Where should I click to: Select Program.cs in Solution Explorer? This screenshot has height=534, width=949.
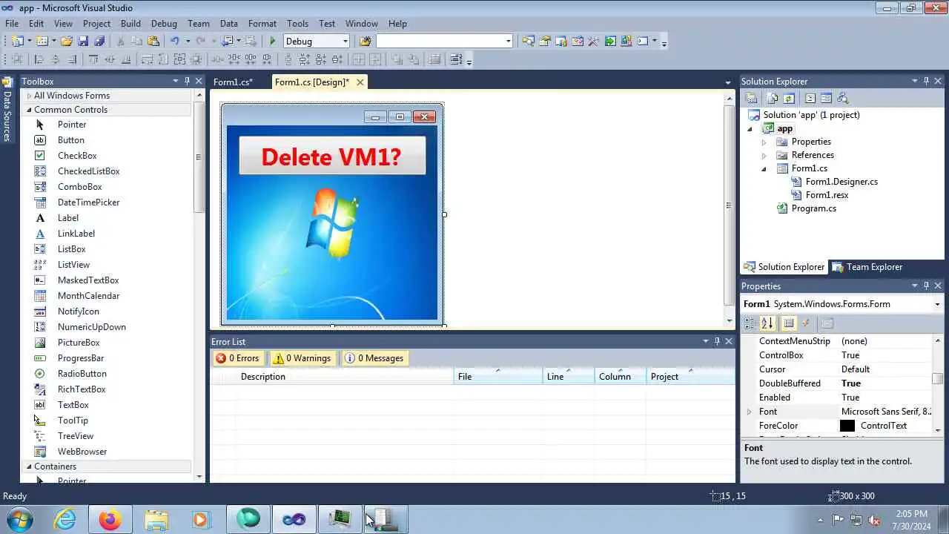tap(813, 208)
